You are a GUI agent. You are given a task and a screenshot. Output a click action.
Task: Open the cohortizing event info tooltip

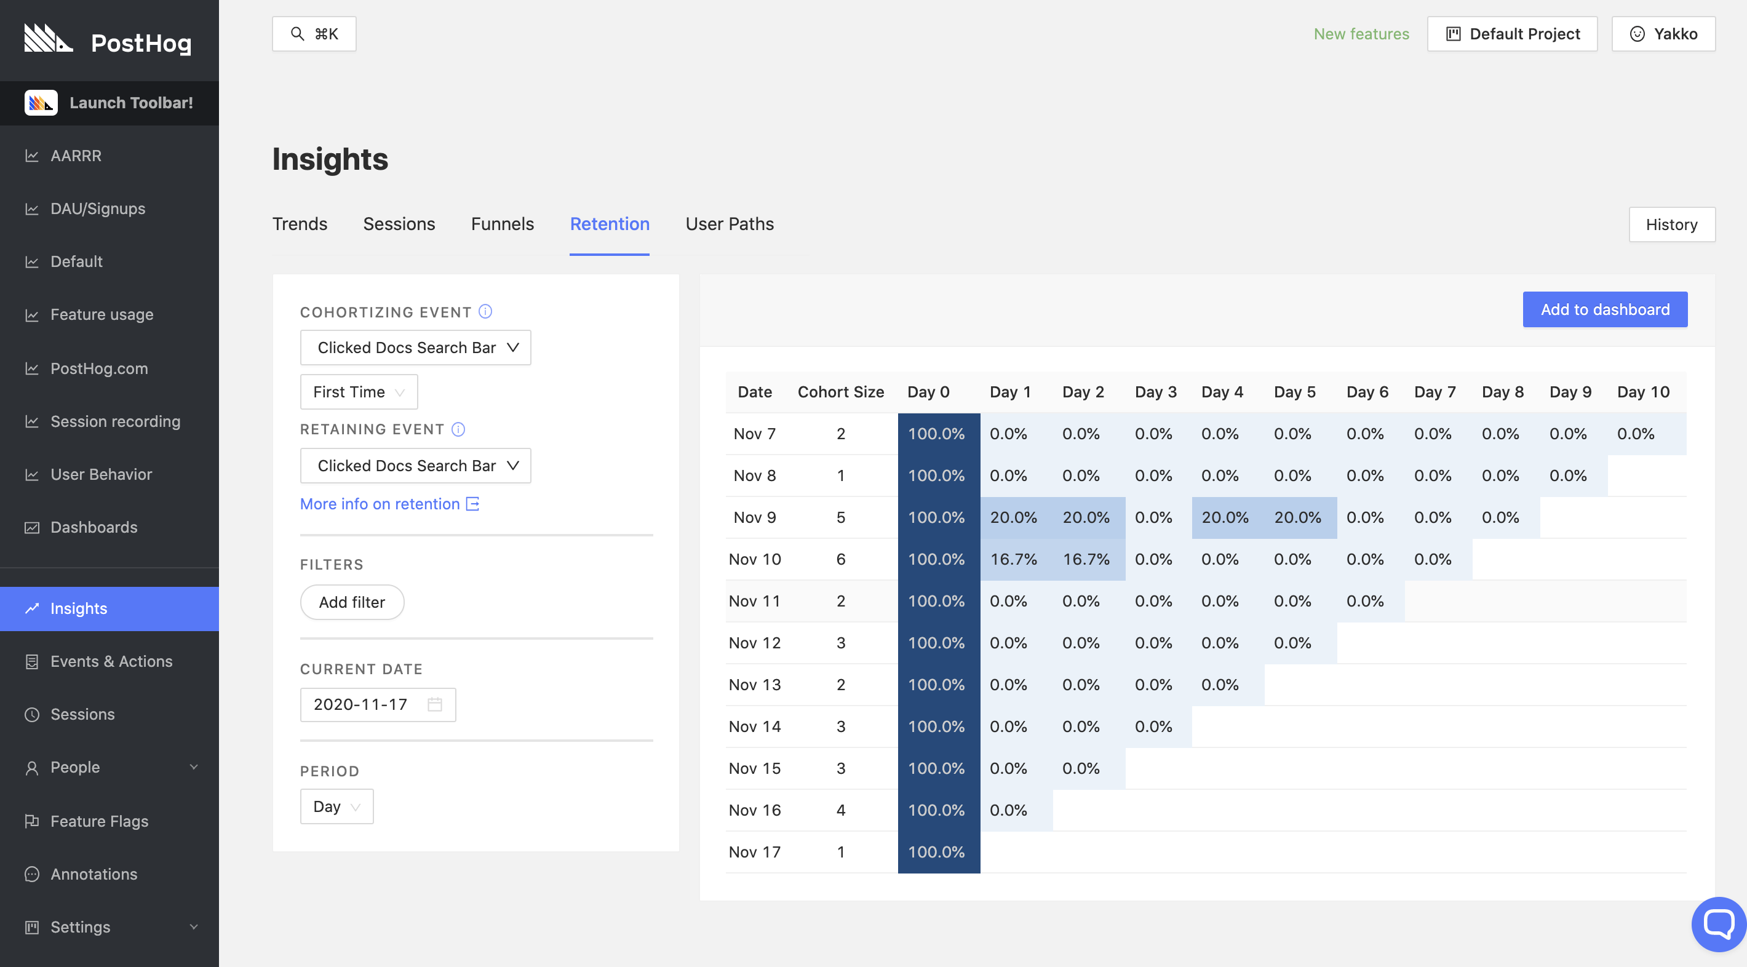click(x=484, y=311)
